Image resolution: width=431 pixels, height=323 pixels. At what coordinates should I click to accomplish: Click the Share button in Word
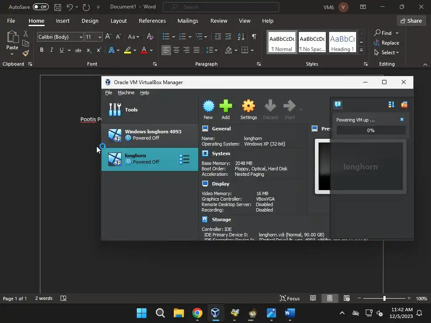coord(411,21)
